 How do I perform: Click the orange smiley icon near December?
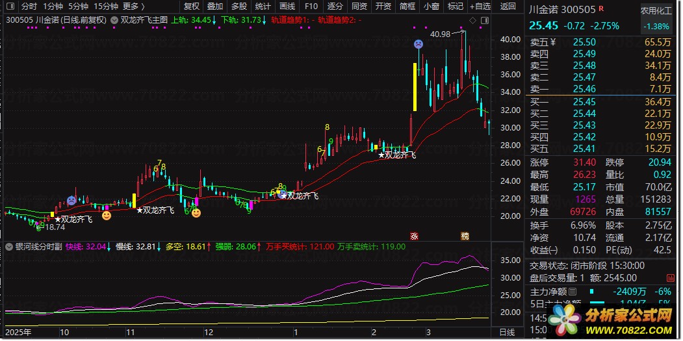(x=196, y=212)
